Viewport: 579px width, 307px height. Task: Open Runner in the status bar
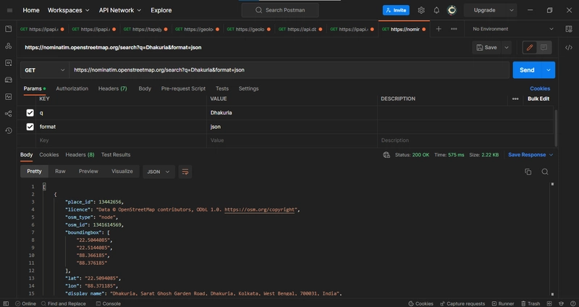click(x=503, y=303)
